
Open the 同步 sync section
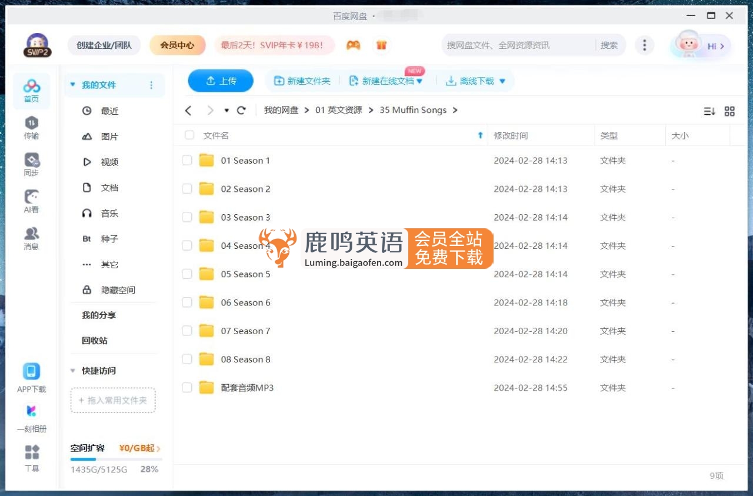click(x=31, y=165)
